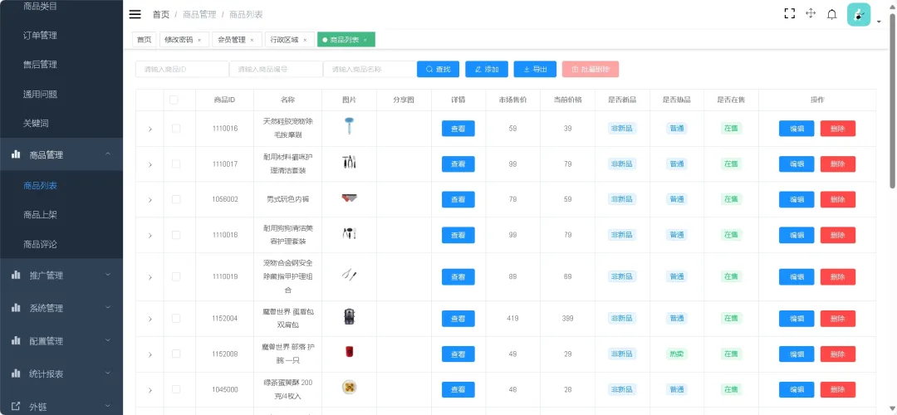
Task: Click the blue 查找 search button
Action: click(x=438, y=69)
